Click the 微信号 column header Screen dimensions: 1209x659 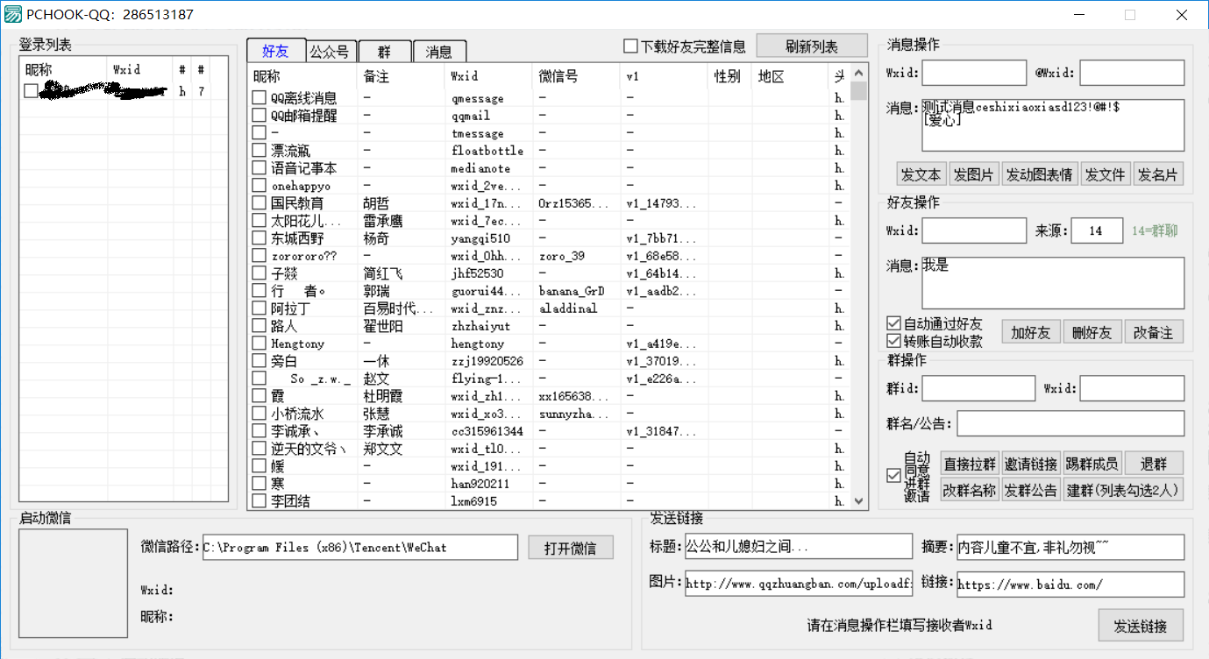(x=577, y=76)
